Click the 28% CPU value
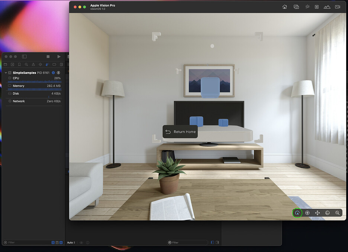This screenshot has height=252, width=348. coord(57,78)
